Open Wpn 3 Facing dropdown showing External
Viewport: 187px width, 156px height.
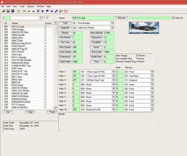tap(152, 80)
